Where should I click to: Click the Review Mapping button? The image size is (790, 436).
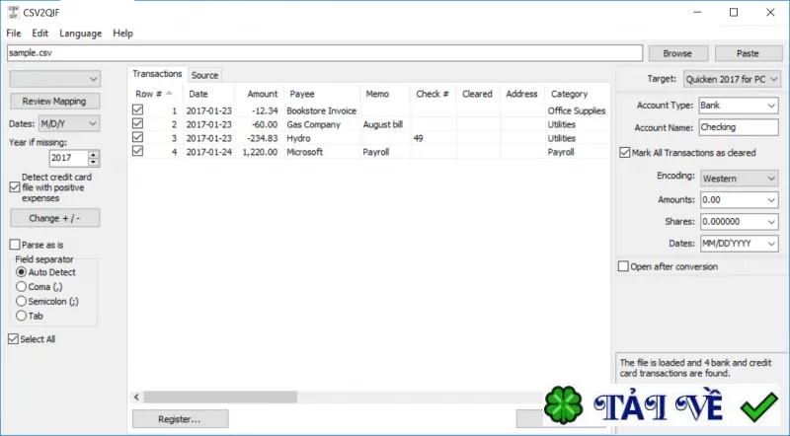click(55, 102)
